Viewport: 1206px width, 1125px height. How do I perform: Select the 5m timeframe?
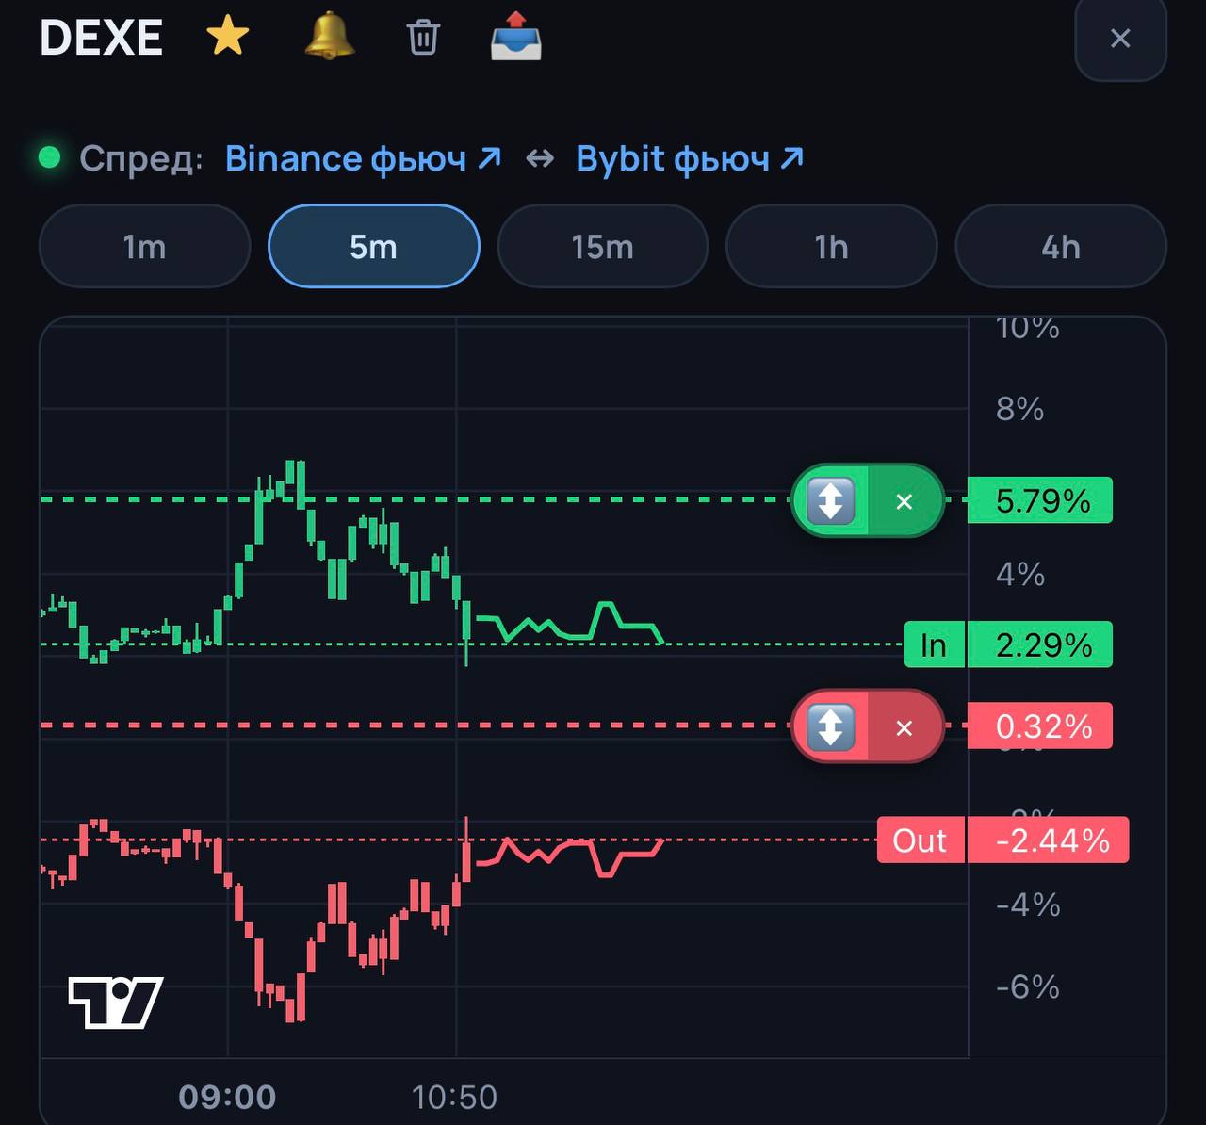click(x=374, y=247)
